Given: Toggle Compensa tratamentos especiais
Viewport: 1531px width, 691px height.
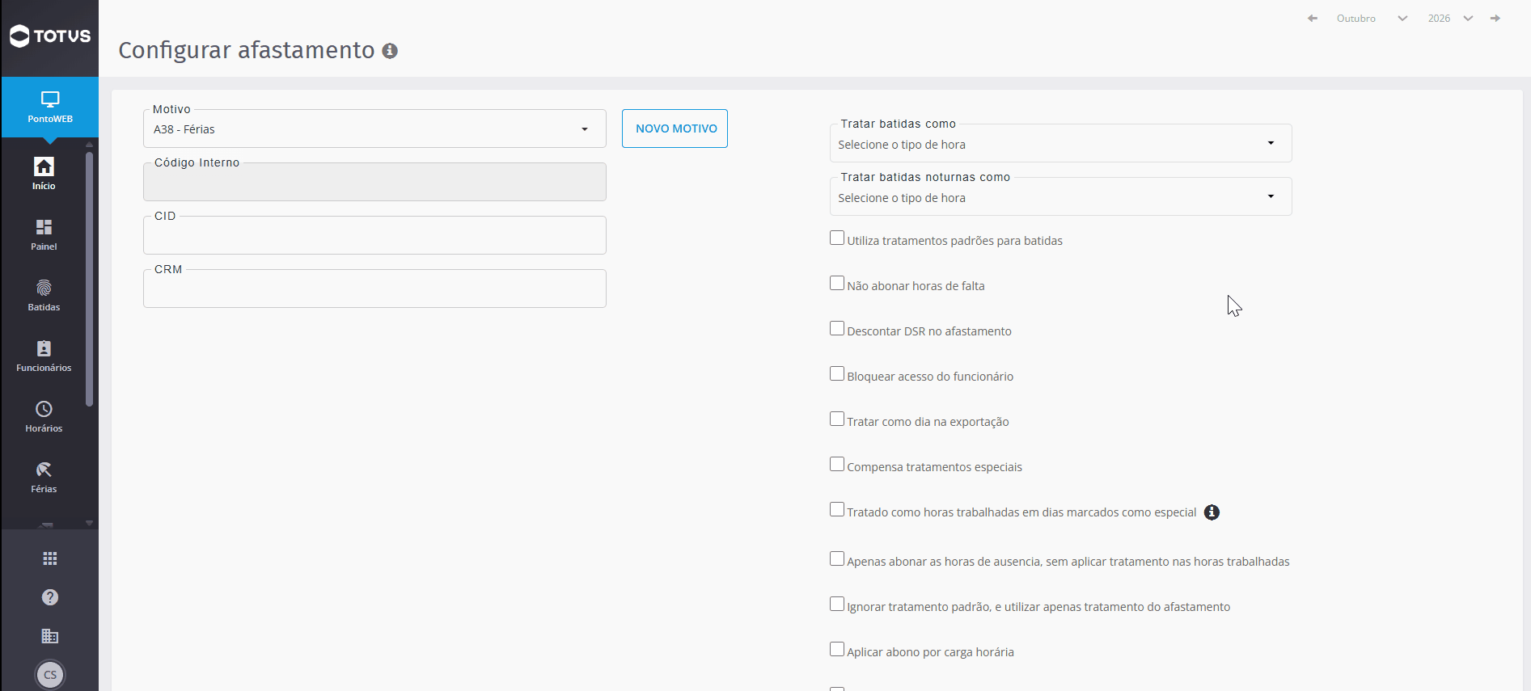Looking at the screenshot, I should point(837,465).
